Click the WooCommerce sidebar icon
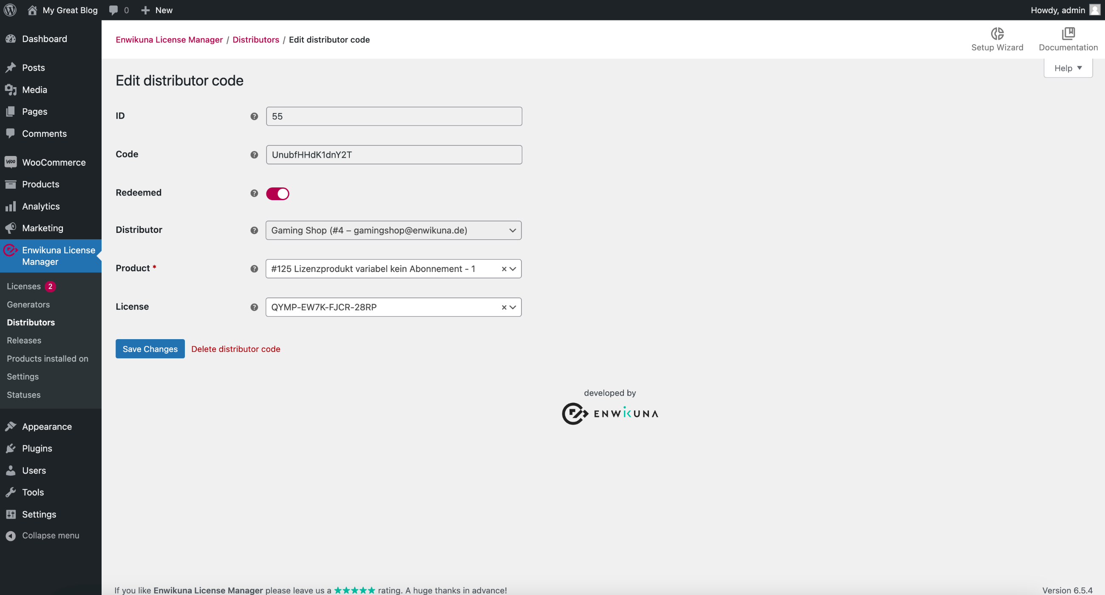The width and height of the screenshot is (1105, 595). (12, 163)
